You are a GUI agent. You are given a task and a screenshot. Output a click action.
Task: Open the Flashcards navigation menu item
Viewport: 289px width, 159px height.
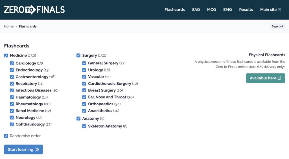[x=174, y=10]
